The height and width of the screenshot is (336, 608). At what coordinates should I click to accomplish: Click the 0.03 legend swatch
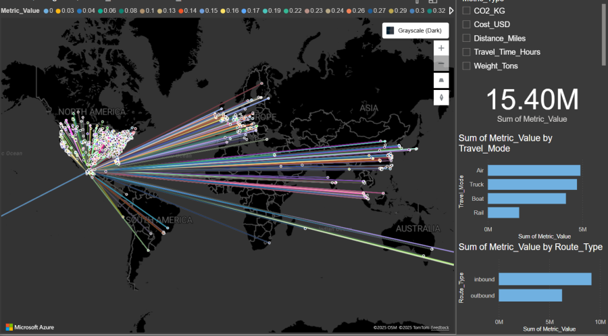tap(58, 11)
